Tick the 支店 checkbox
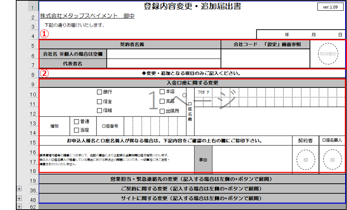 (x=162, y=101)
